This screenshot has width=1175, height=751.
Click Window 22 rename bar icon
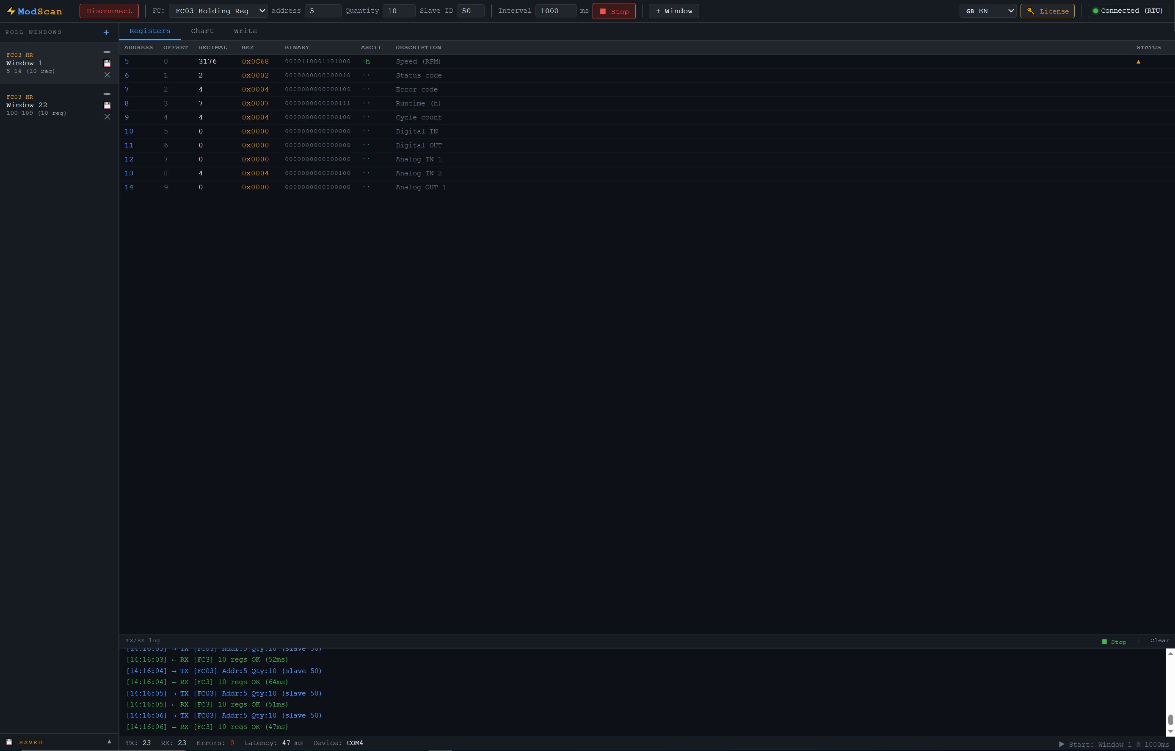[107, 94]
